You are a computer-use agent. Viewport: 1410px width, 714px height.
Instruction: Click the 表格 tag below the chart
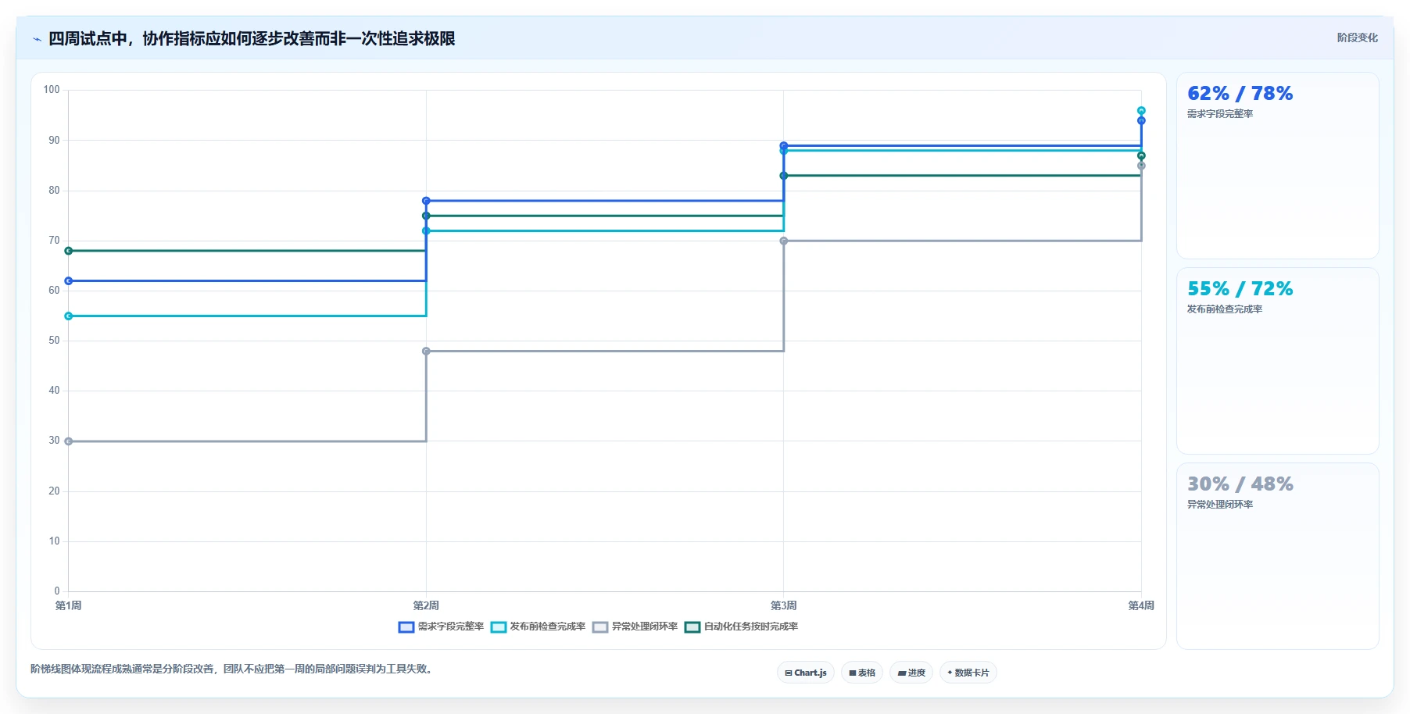click(x=862, y=673)
